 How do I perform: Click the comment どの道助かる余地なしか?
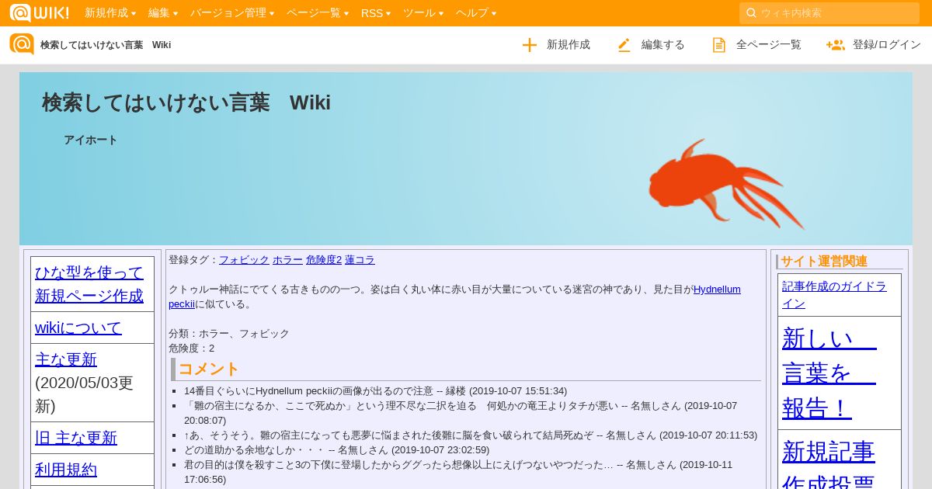pos(337,450)
